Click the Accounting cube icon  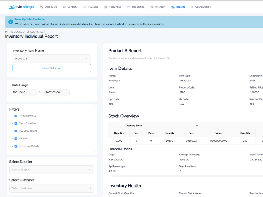pyautogui.click(x=105, y=7)
